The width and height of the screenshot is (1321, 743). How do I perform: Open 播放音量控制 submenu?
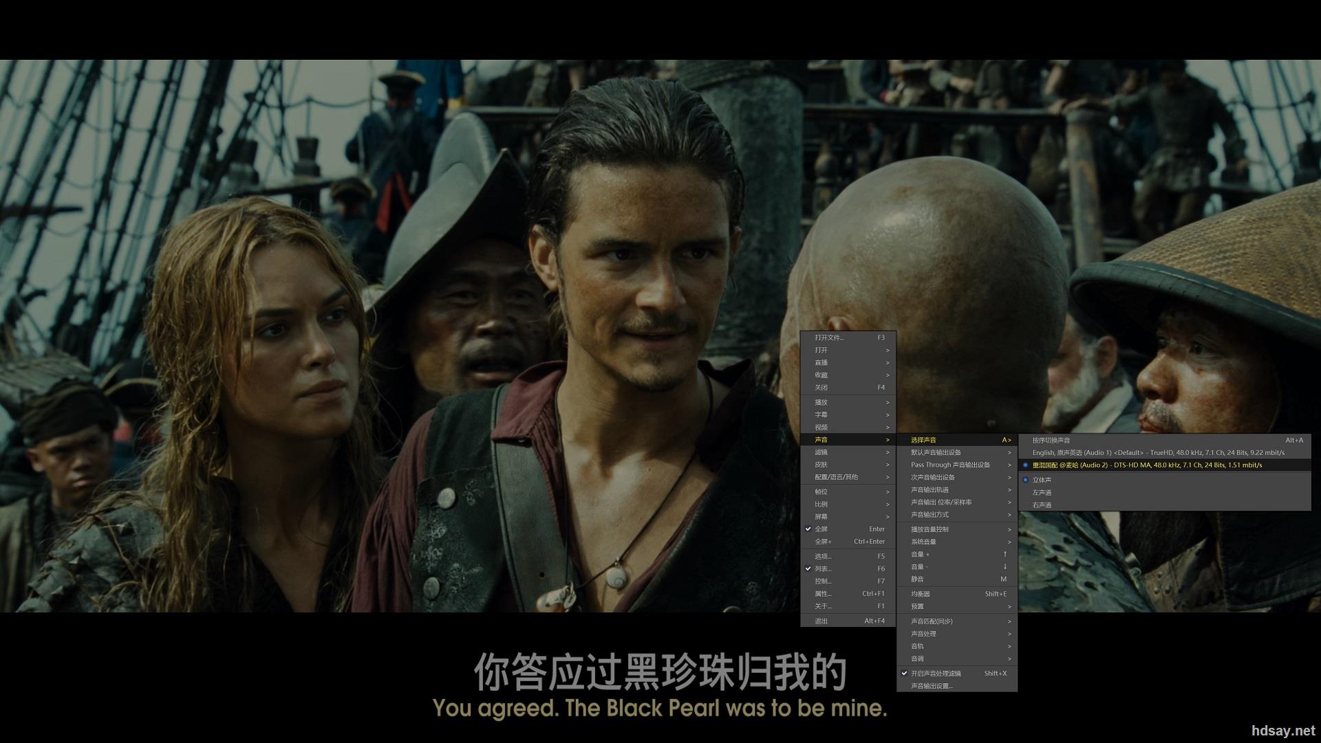pos(957,529)
